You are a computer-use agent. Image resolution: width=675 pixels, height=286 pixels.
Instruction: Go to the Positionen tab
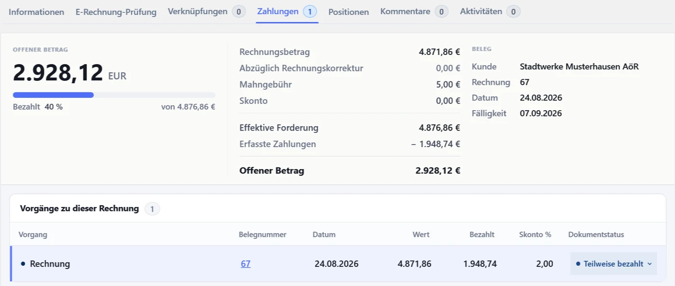pos(349,12)
